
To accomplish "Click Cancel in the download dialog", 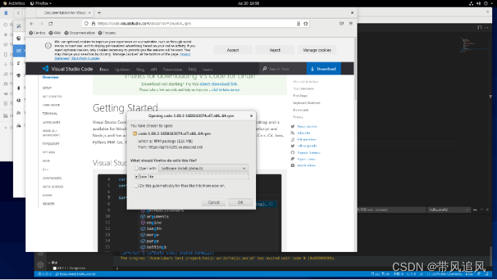I will tap(214, 203).
